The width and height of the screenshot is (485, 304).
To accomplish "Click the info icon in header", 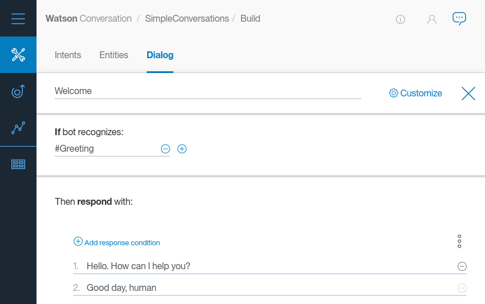I will (x=401, y=19).
